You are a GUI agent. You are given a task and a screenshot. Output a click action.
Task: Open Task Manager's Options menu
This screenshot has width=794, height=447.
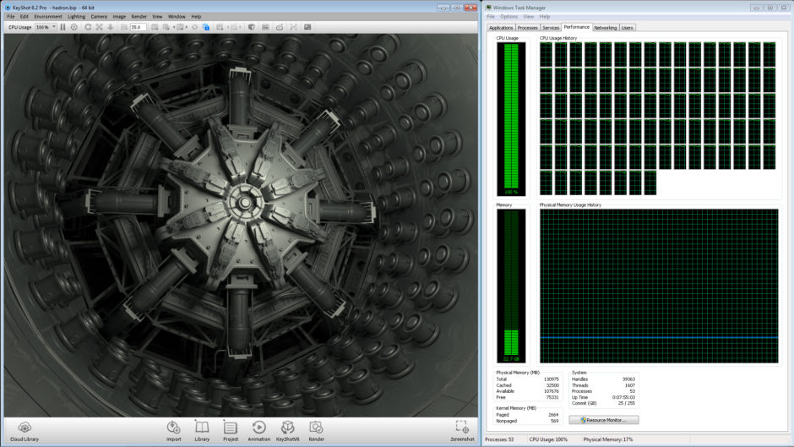click(x=508, y=16)
